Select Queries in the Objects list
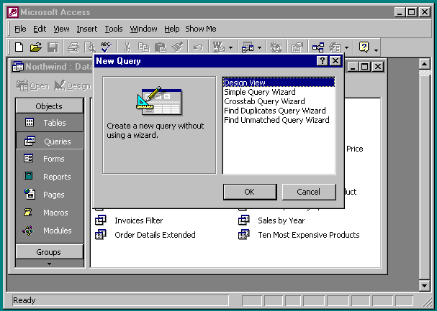This screenshot has height=311, width=437. (x=50, y=141)
